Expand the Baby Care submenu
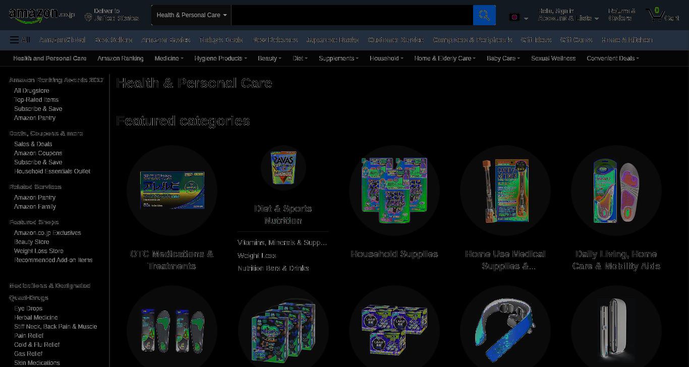The image size is (689, 367). coord(503,58)
